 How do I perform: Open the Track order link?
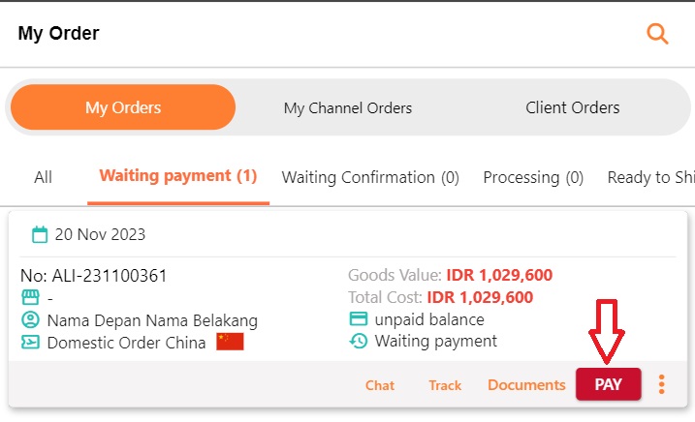coord(445,385)
